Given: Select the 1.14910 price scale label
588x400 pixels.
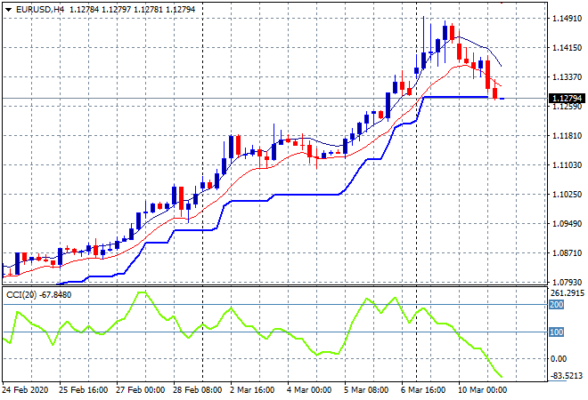Looking at the screenshot, I should (x=568, y=19).
